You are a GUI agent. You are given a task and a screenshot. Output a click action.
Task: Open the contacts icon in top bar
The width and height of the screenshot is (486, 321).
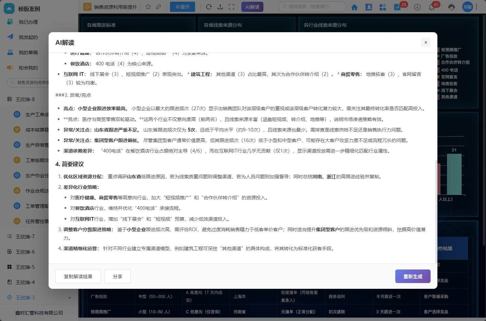(369, 7)
